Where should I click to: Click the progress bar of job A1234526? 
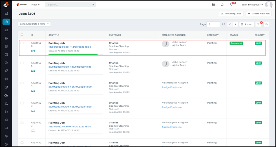point(76,54)
